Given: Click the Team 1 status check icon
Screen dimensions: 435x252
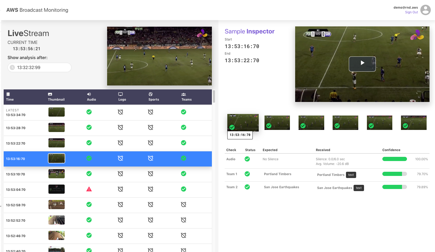Looking at the screenshot, I should [x=247, y=174].
